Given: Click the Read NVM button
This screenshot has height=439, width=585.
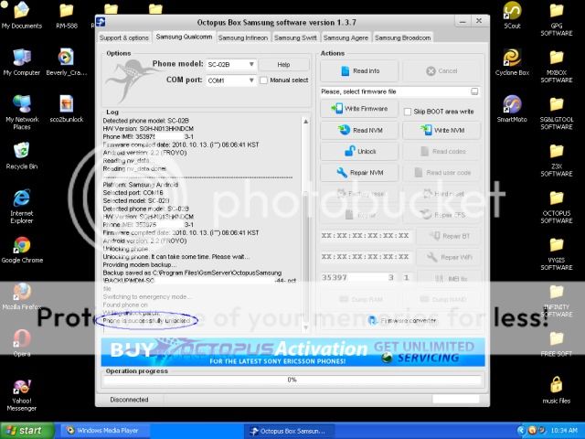Looking at the screenshot, I should tap(359, 131).
